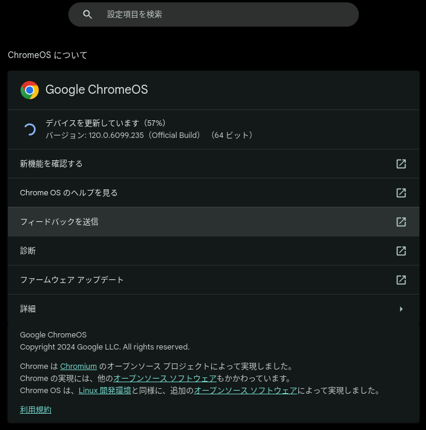426x430 pixels.
Task: Click external link icon for ファームウェア アップデート
Action: click(x=401, y=280)
